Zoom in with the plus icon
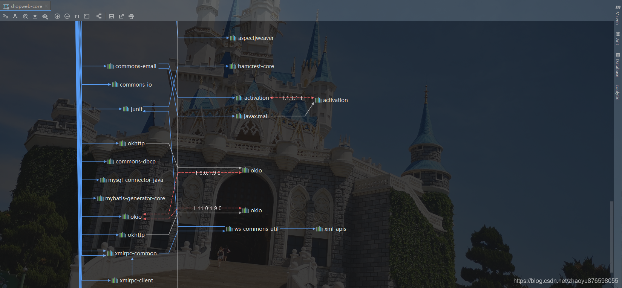The width and height of the screenshot is (622, 288). tap(57, 16)
